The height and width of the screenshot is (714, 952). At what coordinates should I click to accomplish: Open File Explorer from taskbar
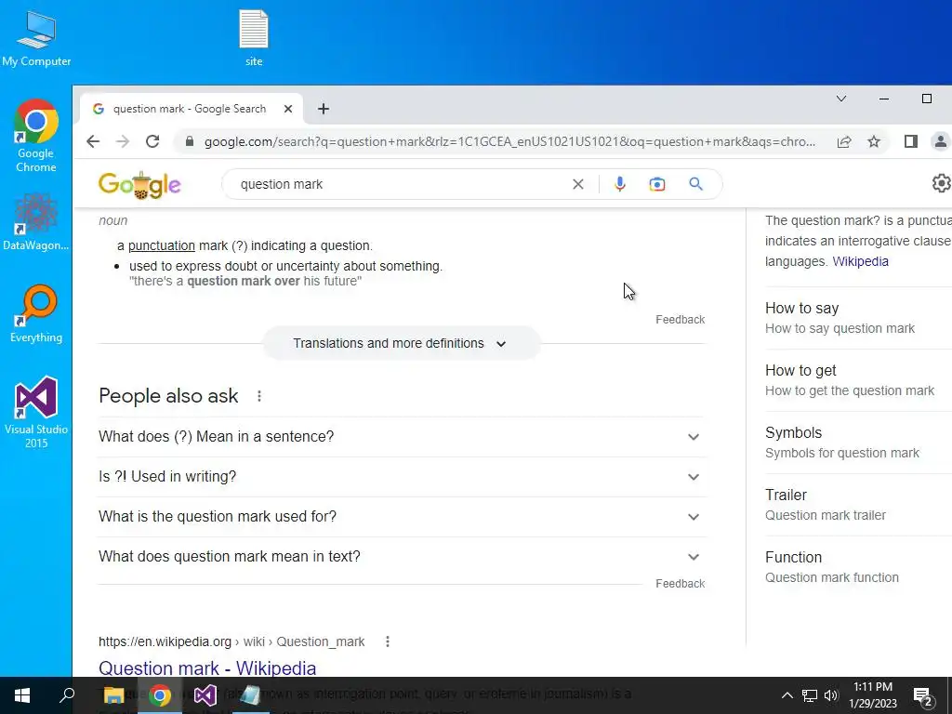tap(113, 695)
